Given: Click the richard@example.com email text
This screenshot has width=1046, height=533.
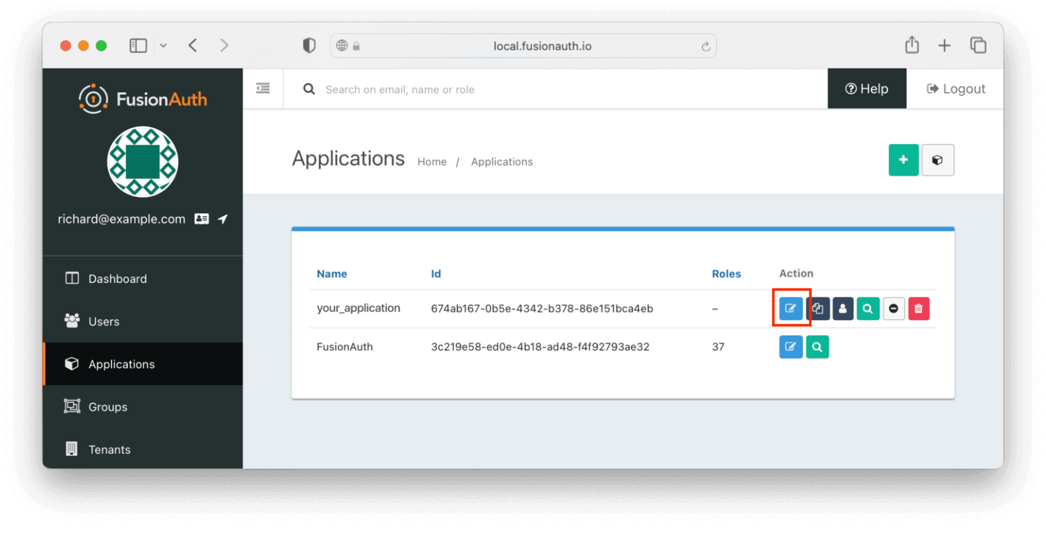Looking at the screenshot, I should point(121,219).
